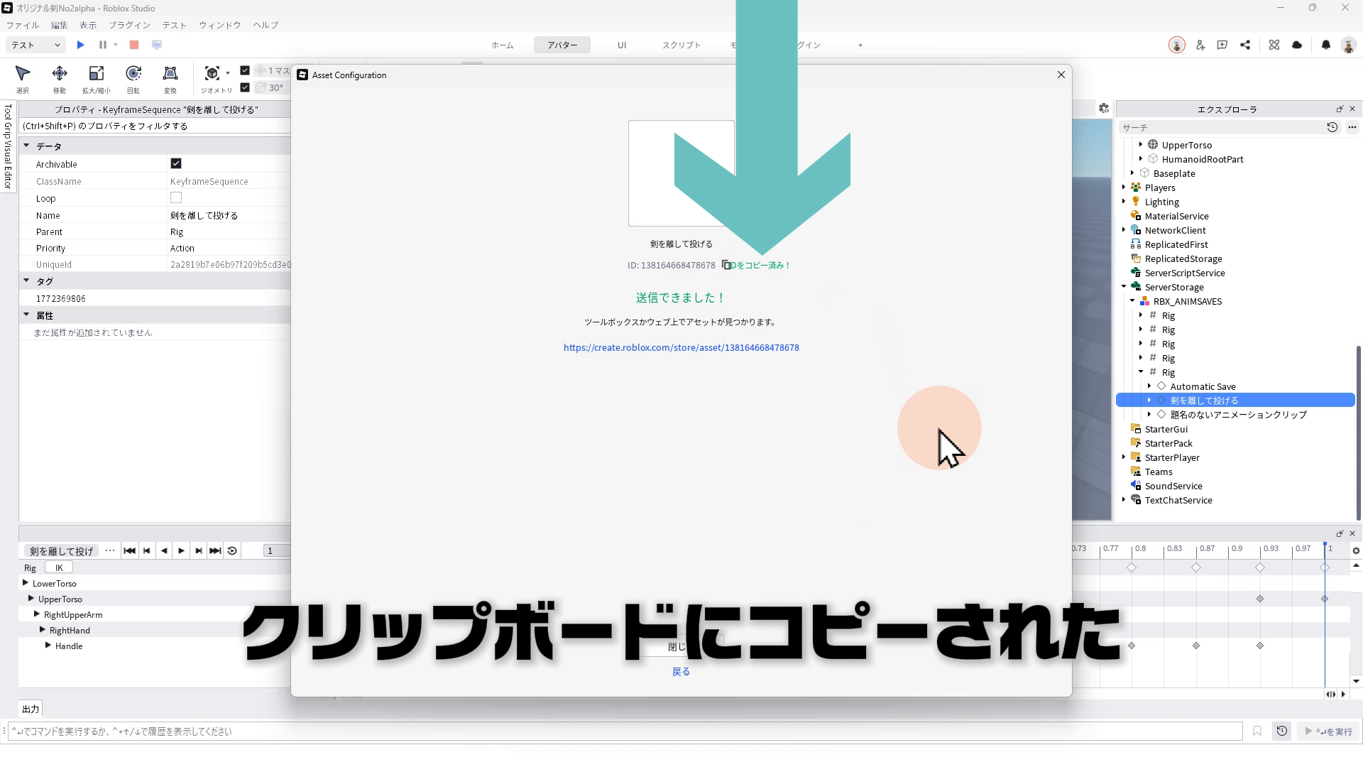The image size is (1363, 767).
Task: Activate the Scale tool icon
Action: pos(96,74)
